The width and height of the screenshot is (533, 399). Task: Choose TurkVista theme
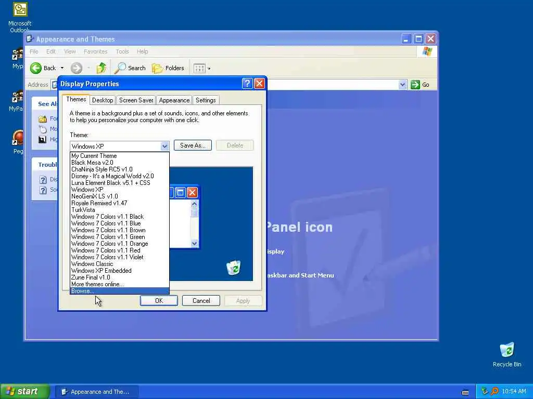pos(119,210)
